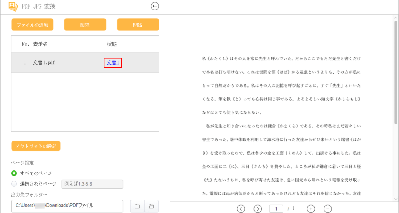This screenshot has height=213, width=399.
Task: Click the 表示名 column header
Action: [40, 44]
